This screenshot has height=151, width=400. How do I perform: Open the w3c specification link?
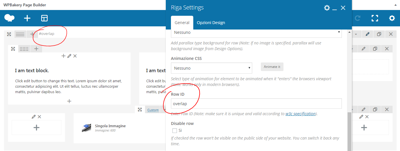pos(300,113)
